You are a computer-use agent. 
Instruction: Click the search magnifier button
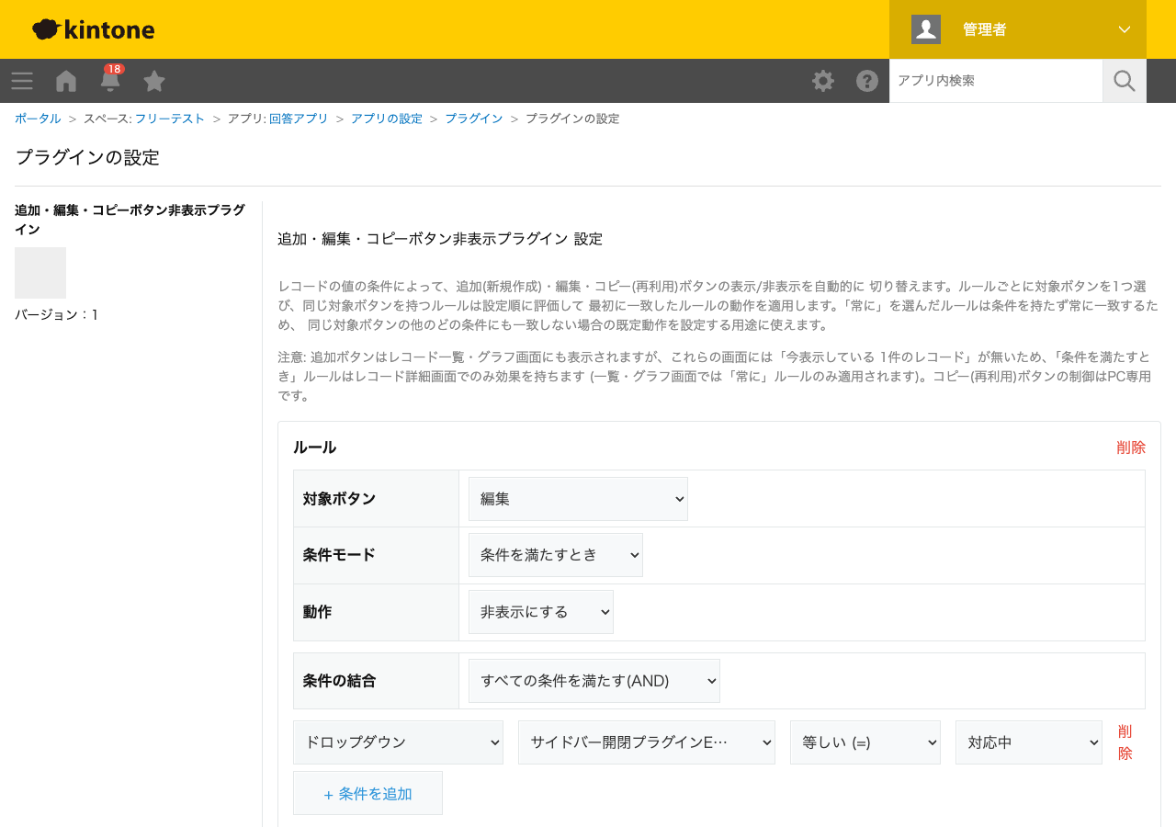point(1125,81)
